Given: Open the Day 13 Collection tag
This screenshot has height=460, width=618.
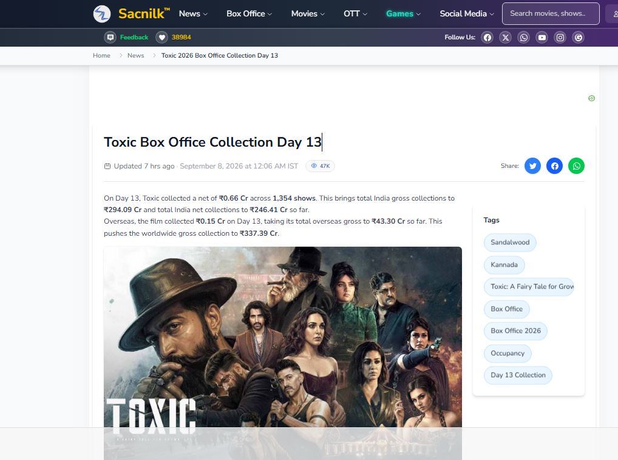Looking at the screenshot, I should [518, 375].
